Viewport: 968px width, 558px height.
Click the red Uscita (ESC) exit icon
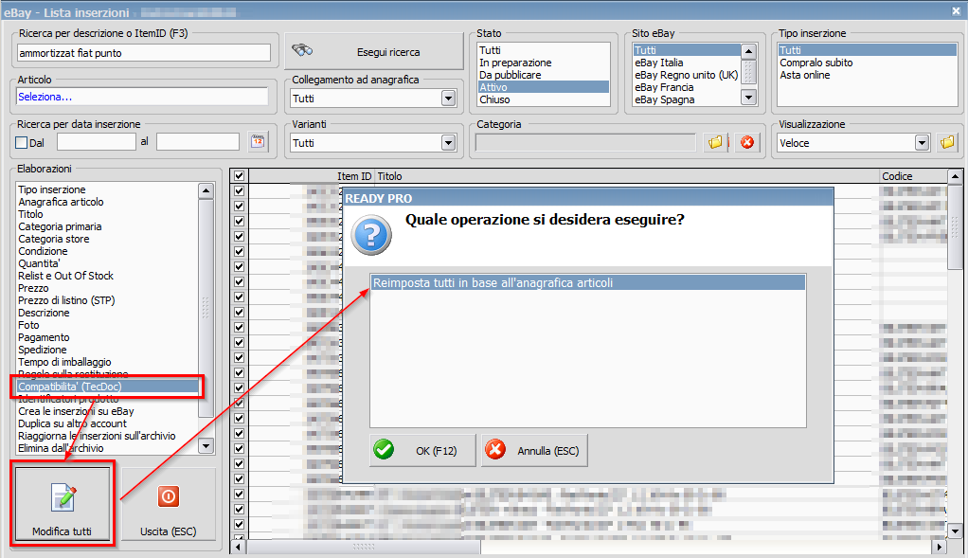coord(168,496)
